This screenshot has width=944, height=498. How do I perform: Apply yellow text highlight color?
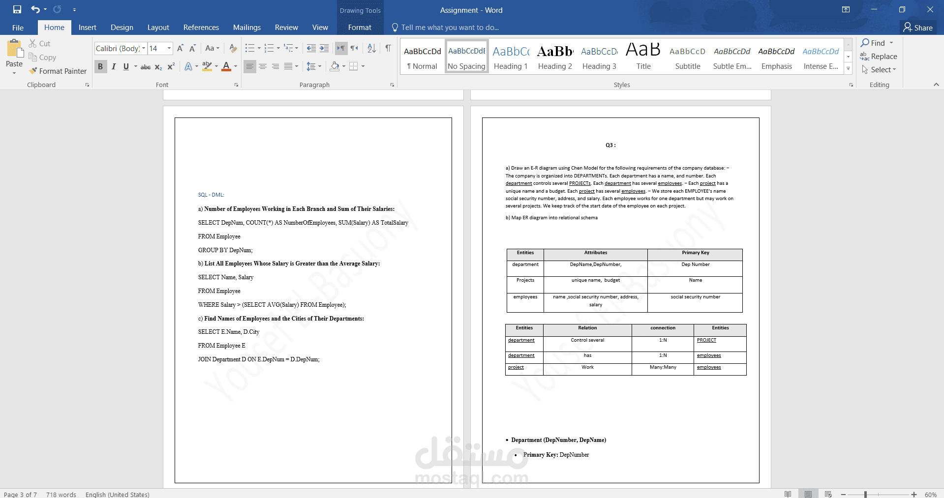(207, 66)
